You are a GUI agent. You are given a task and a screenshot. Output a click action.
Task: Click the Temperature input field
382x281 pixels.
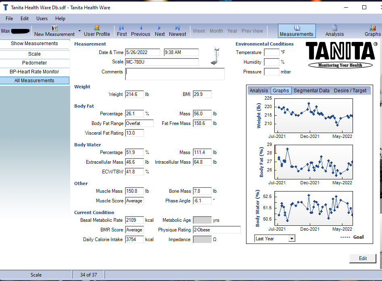271,52
